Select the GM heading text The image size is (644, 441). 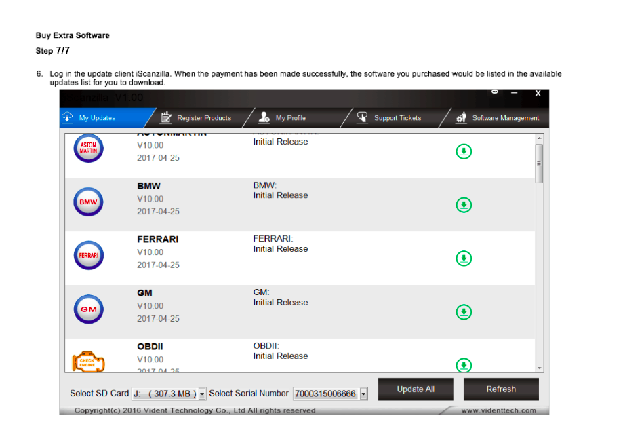[144, 293]
